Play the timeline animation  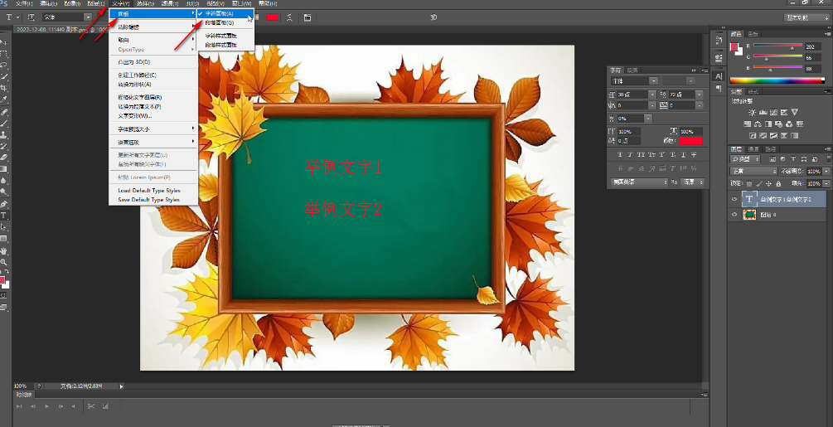[x=46, y=406]
